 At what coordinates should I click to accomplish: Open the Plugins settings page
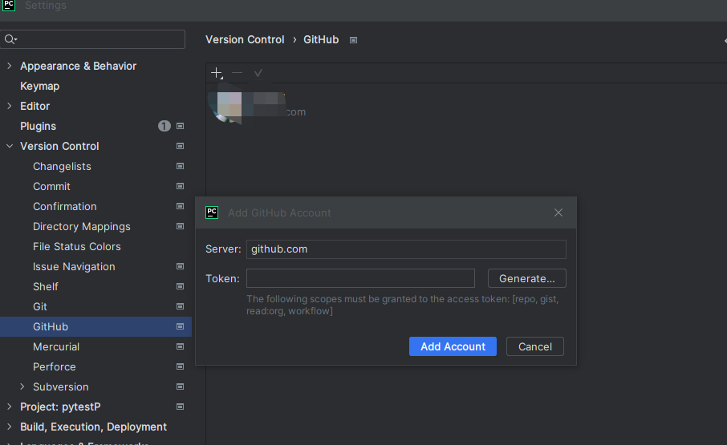pos(38,126)
